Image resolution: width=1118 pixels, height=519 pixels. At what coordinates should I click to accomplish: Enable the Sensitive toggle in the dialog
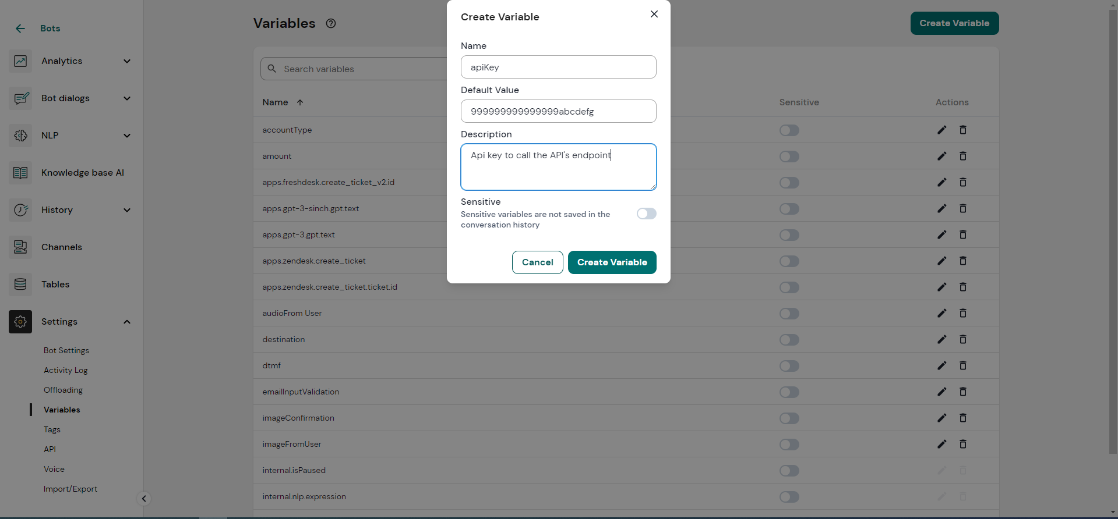point(646,214)
